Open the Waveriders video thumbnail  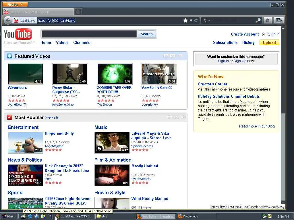pos(26,74)
